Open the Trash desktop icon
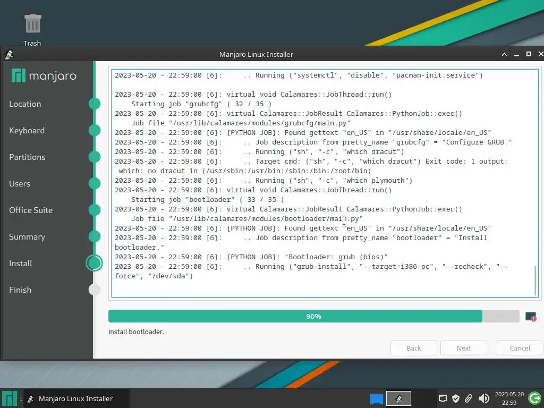544x408 pixels. [32, 30]
